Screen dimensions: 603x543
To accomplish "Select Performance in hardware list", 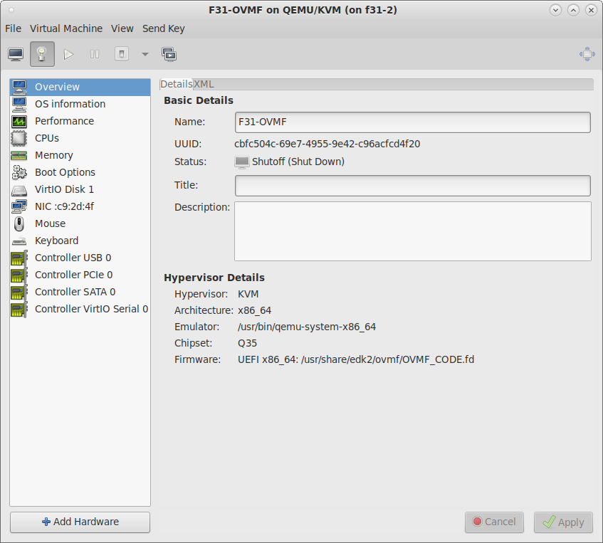I will tap(64, 121).
